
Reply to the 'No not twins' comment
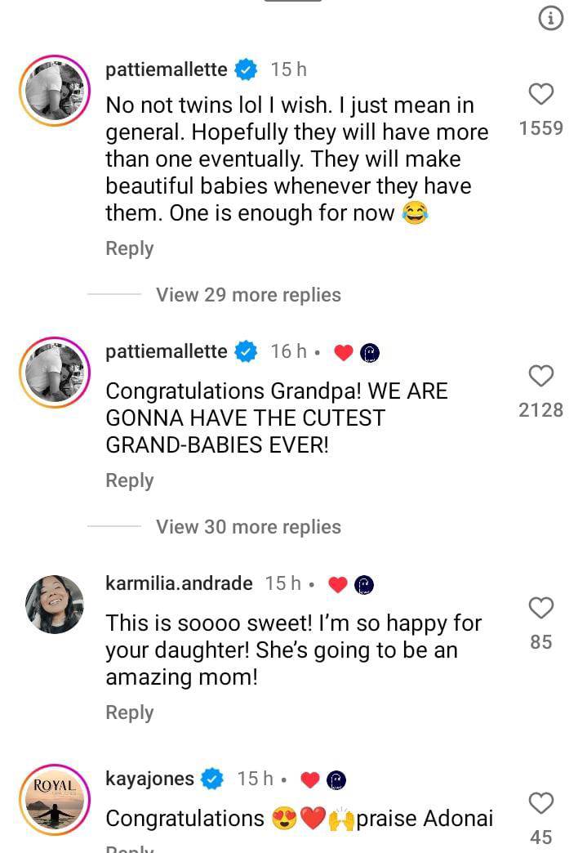point(130,248)
